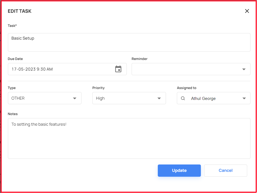Click the Cancel button
The width and height of the screenshot is (257, 193).
pyautogui.click(x=226, y=170)
